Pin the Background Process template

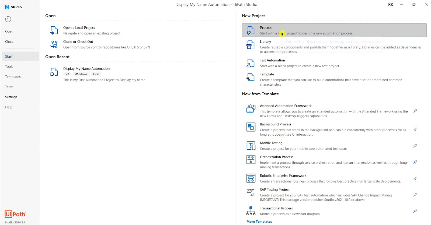(x=415, y=129)
